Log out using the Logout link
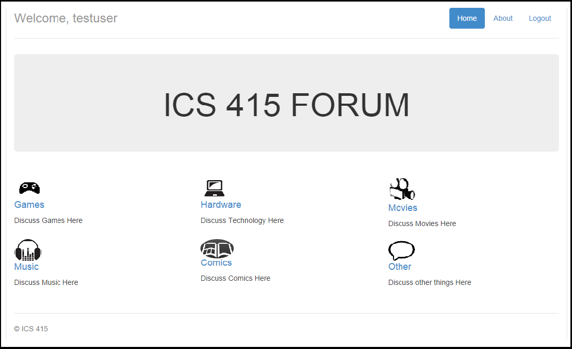 pos(540,18)
